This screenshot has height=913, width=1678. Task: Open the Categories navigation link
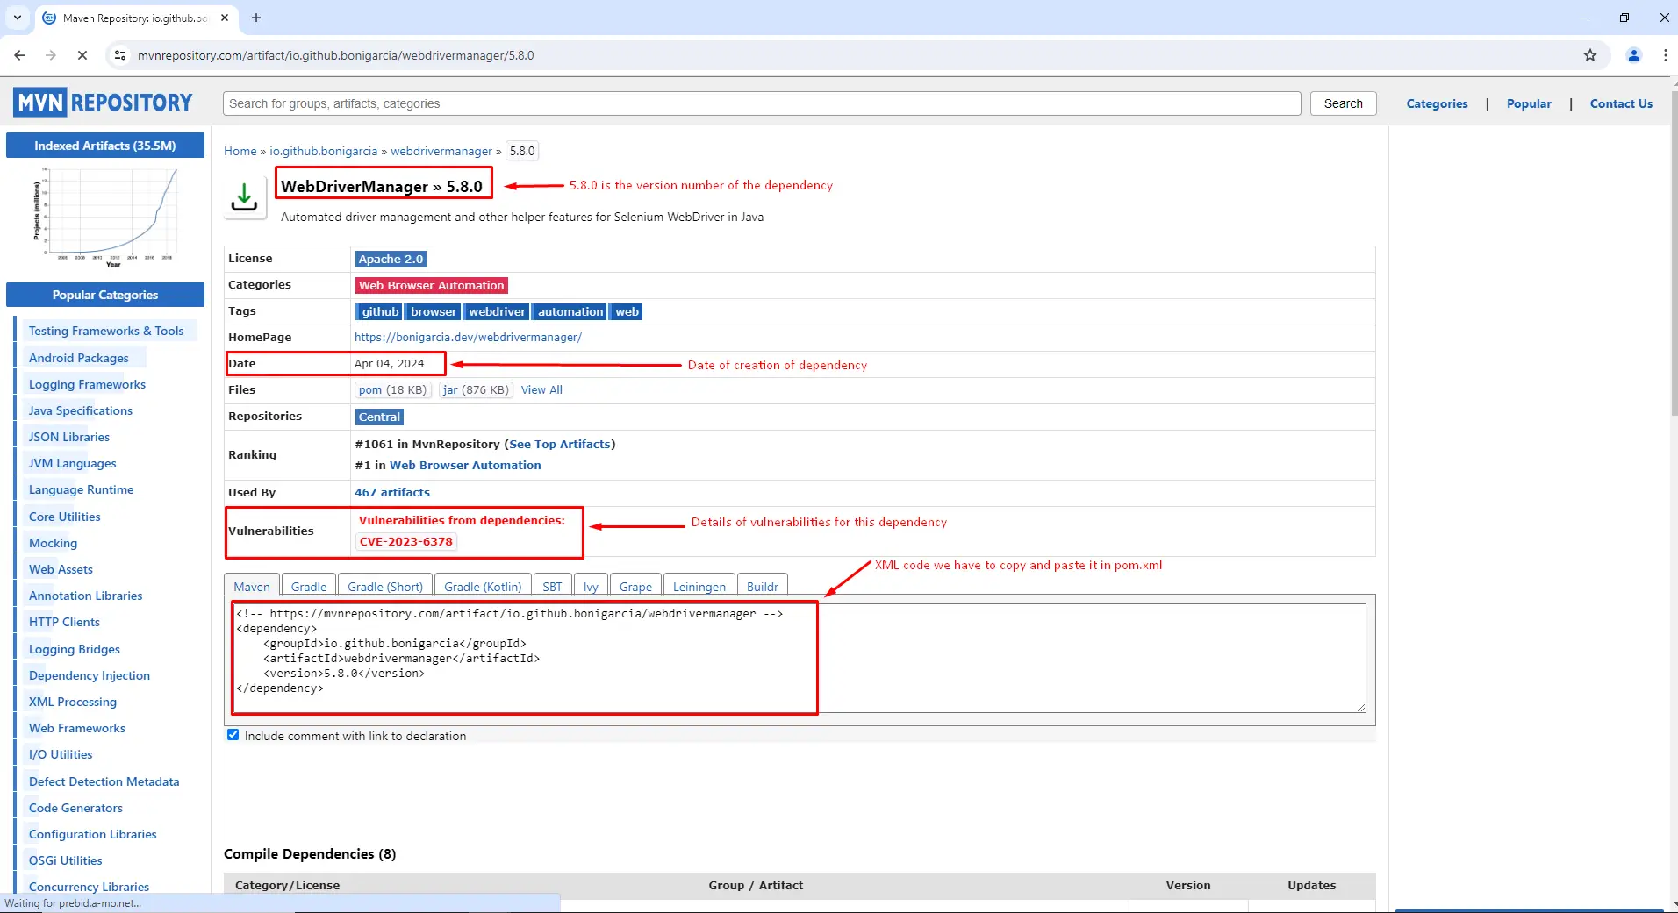coord(1437,103)
